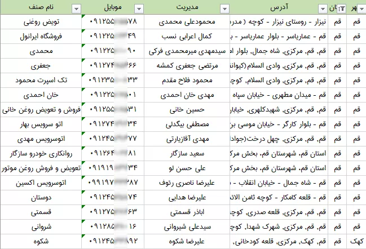Select manager cell سیدعلی شیروانی
This screenshot has width=366, height=249.
187,227
